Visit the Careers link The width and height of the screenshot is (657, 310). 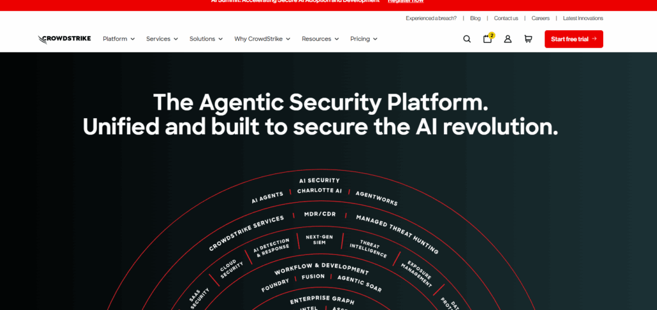[x=540, y=19]
